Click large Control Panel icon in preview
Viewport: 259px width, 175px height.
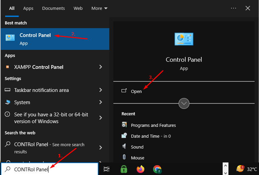184,39
